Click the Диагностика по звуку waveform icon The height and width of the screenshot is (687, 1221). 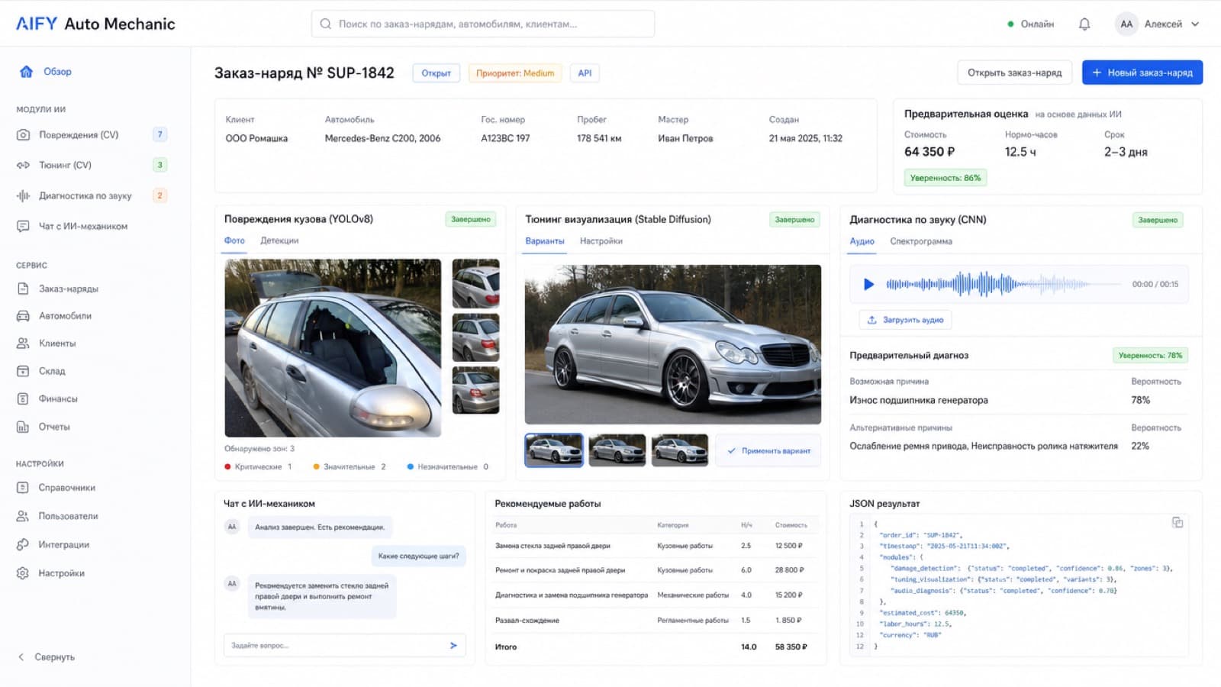pyautogui.click(x=23, y=195)
